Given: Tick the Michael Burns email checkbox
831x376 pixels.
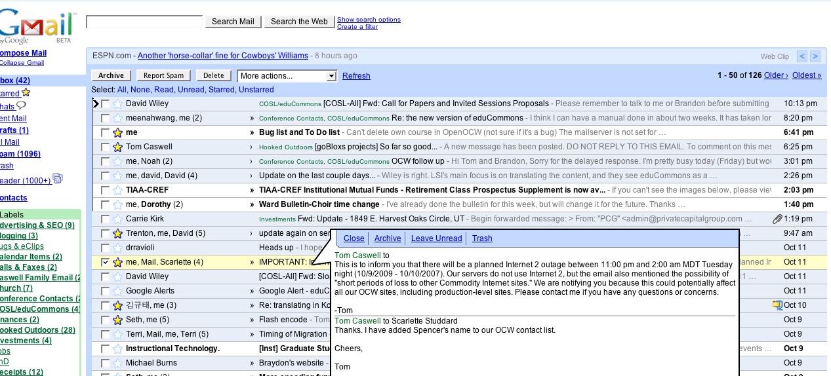Looking at the screenshot, I should [x=105, y=363].
